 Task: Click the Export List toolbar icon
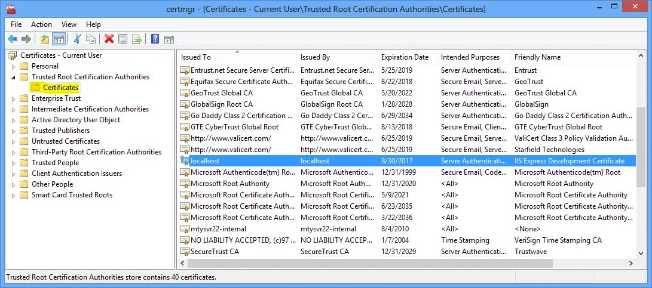(137, 39)
